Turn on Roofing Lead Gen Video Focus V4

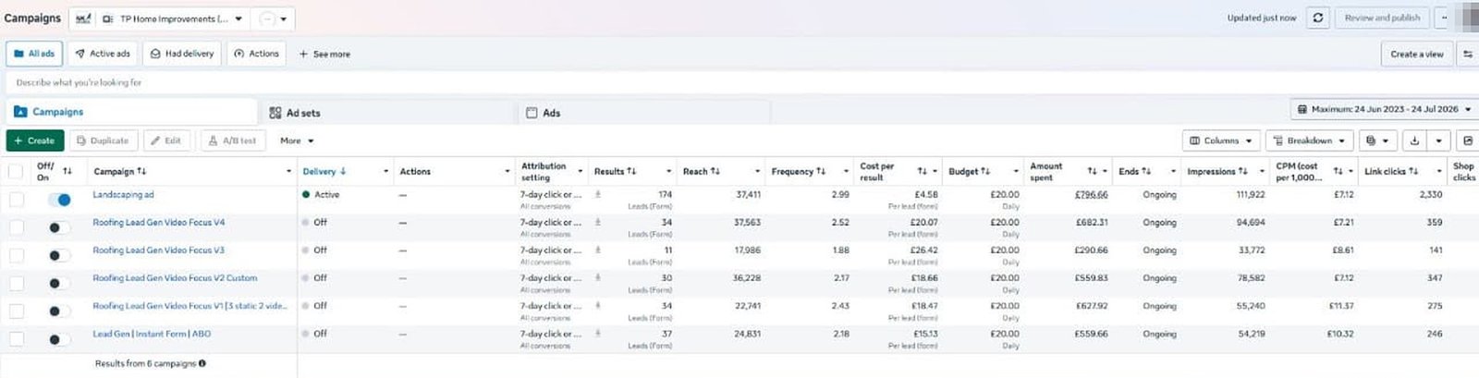(x=59, y=227)
